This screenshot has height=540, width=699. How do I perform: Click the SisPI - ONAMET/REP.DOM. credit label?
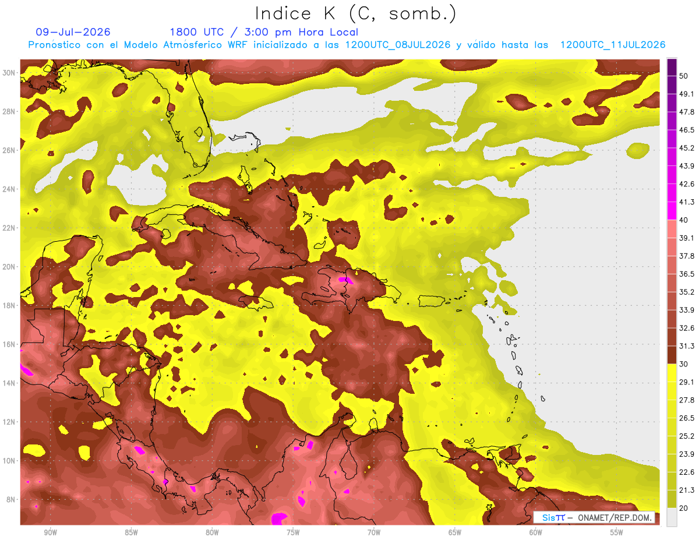pyautogui.click(x=595, y=517)
